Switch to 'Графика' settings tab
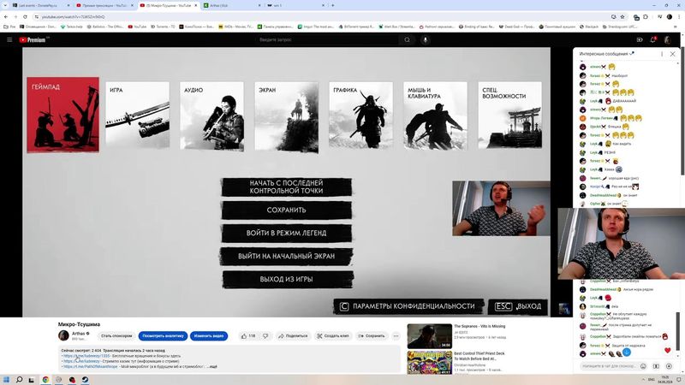The height and width of the screenshot is (385, 685). click(360, 116)
